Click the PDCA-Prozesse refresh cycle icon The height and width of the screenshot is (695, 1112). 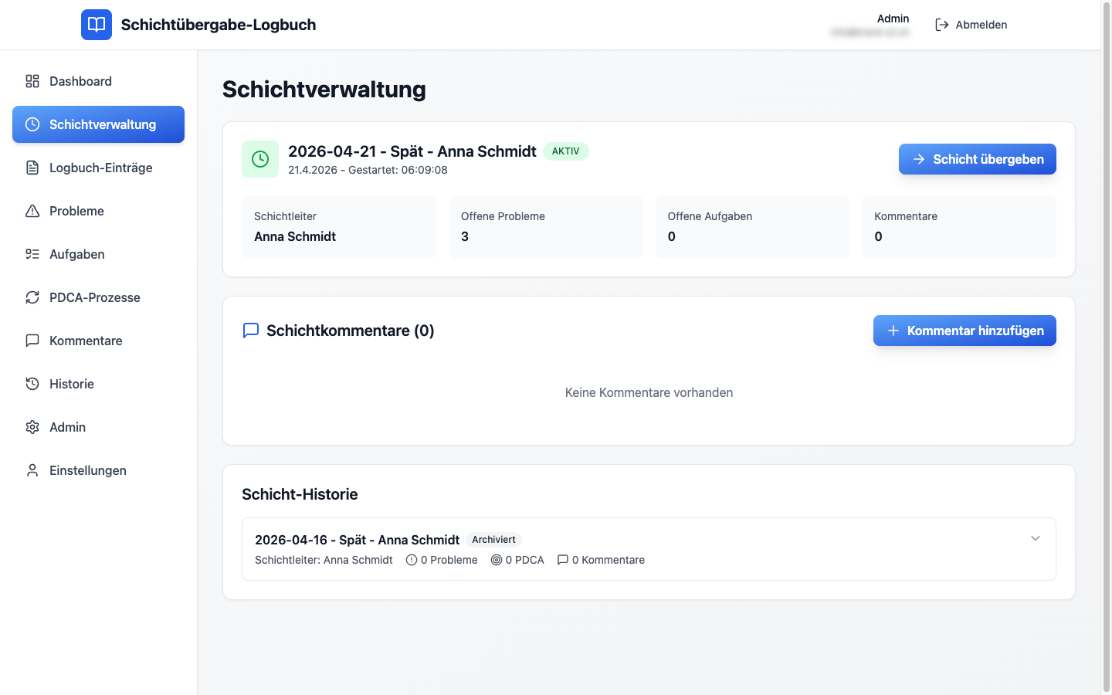click(32, 297)
